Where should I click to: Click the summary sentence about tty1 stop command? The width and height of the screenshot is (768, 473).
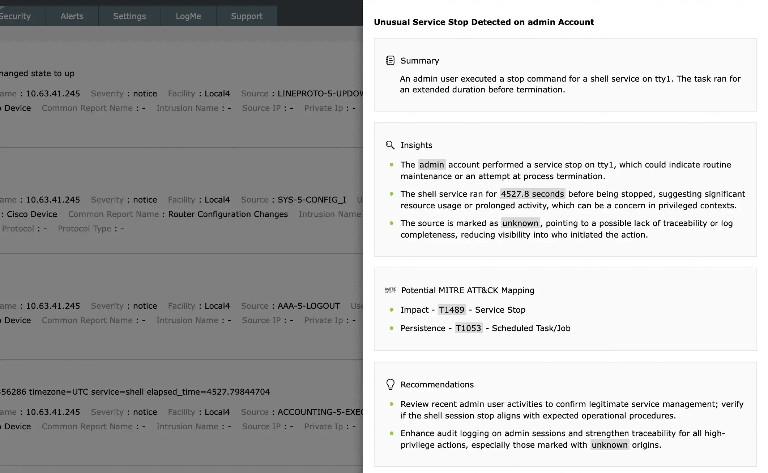point(570,84)
